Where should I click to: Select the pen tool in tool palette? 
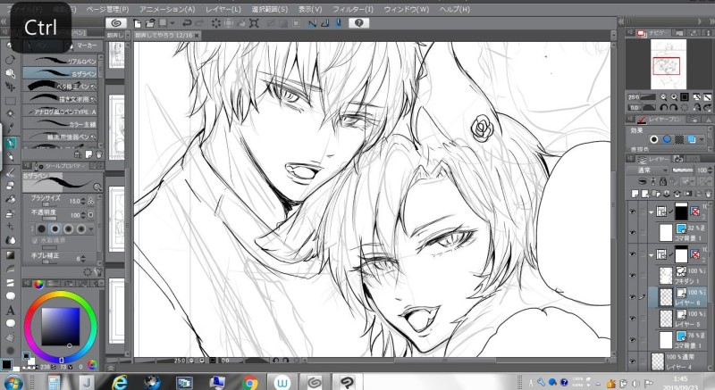click(10, 143)
